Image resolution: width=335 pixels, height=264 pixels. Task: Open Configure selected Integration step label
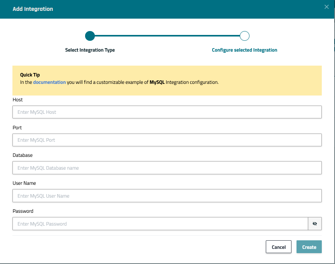point(244,50)
